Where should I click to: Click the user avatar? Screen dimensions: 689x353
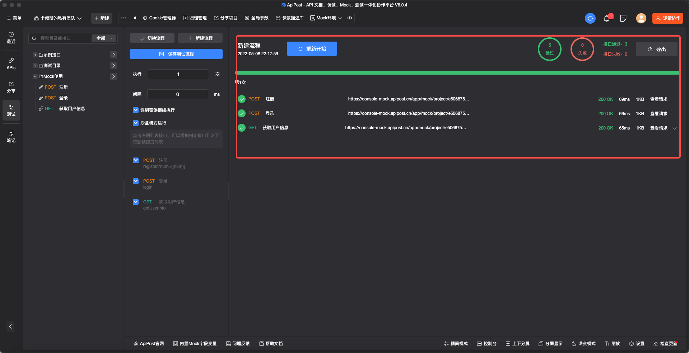(641, 18)
